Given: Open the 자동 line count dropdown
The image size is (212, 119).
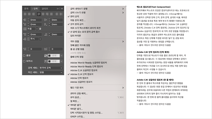Looking at the screenshot, I should [37, 29].
